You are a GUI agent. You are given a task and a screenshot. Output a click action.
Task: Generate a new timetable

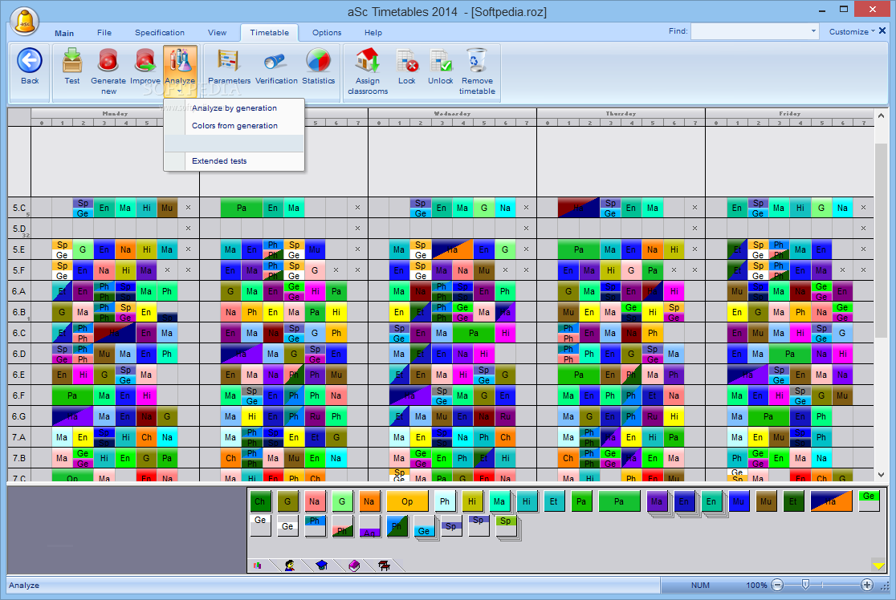(x=108, y=71)
